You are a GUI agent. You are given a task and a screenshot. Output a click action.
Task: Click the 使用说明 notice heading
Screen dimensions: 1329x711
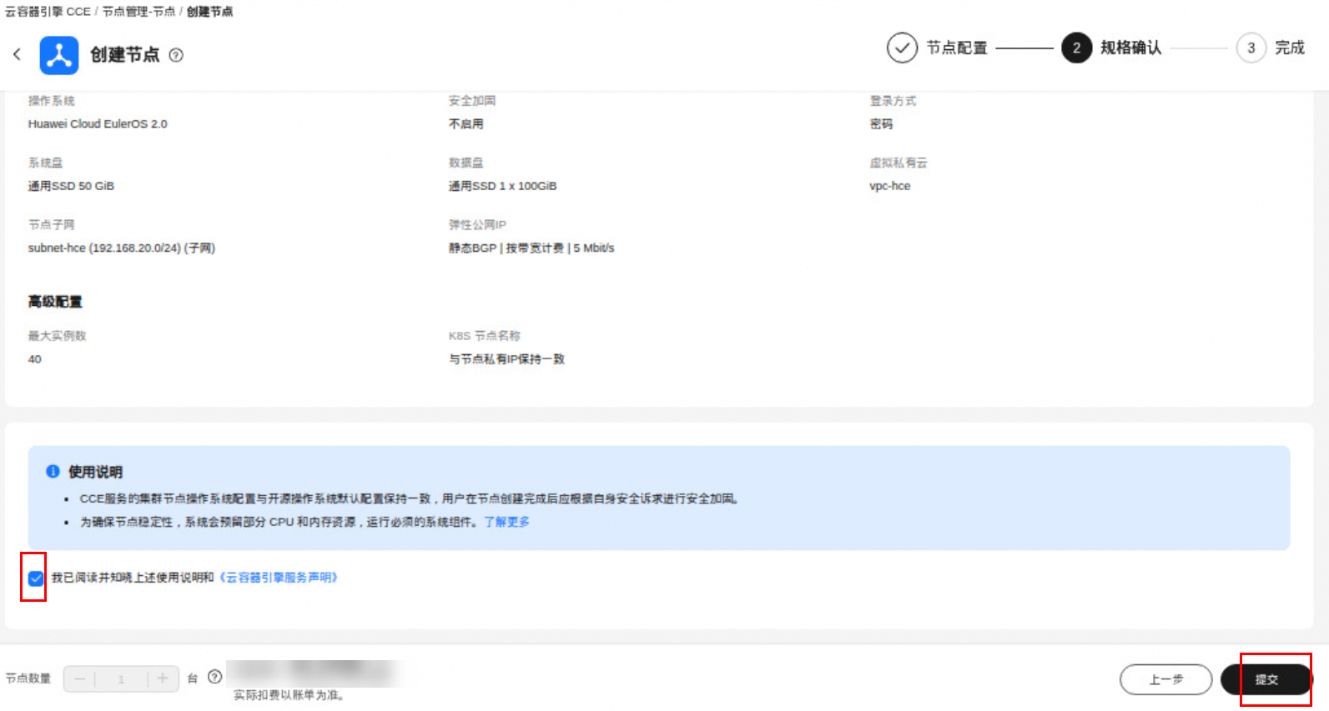(95, 472)
